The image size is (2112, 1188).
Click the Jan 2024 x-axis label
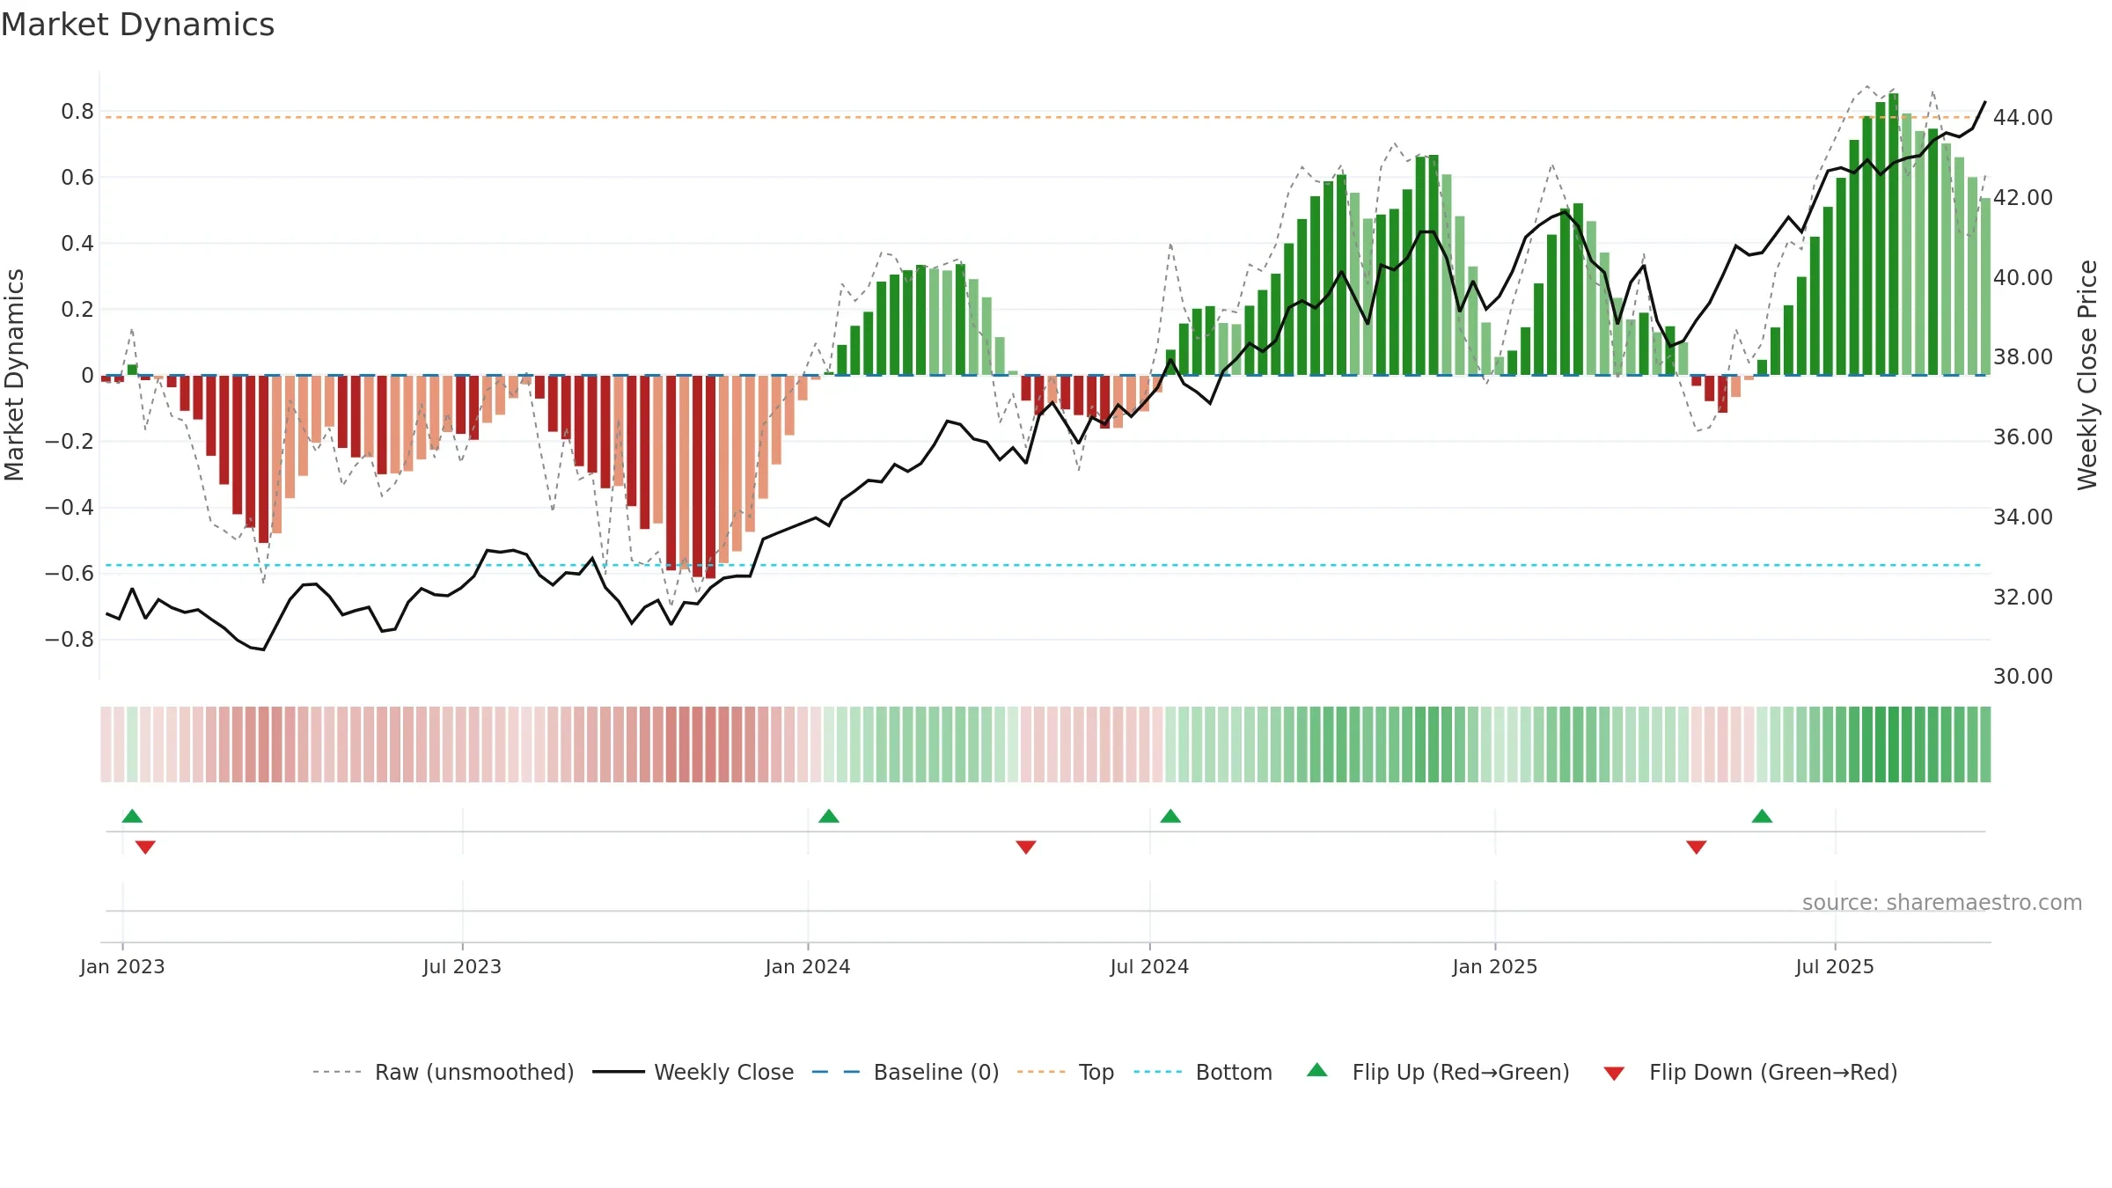point(808,966)
